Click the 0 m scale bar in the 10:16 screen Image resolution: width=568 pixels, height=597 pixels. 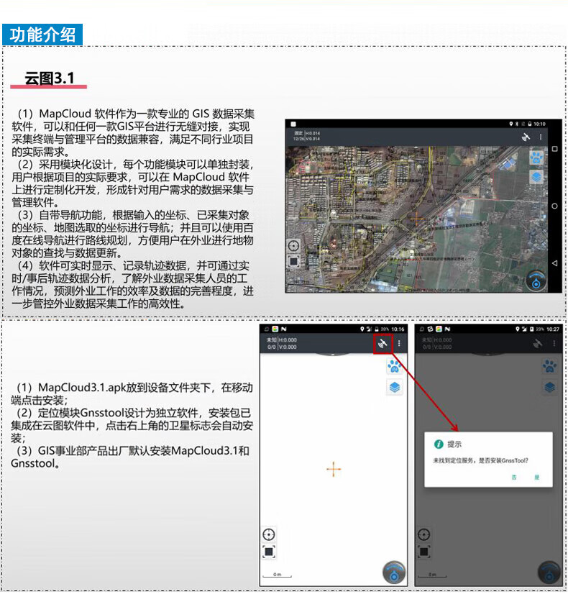click(x=277, y=575)
